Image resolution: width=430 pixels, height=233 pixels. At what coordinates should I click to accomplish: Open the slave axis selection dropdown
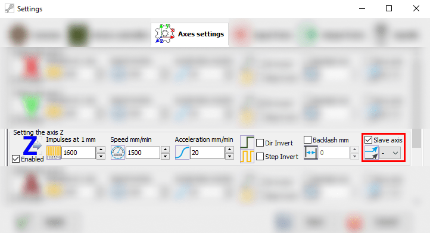tap(390, 153)
